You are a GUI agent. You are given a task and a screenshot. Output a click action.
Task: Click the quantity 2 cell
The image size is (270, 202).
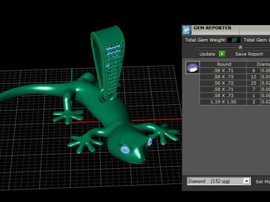click(x=253, y=102)
